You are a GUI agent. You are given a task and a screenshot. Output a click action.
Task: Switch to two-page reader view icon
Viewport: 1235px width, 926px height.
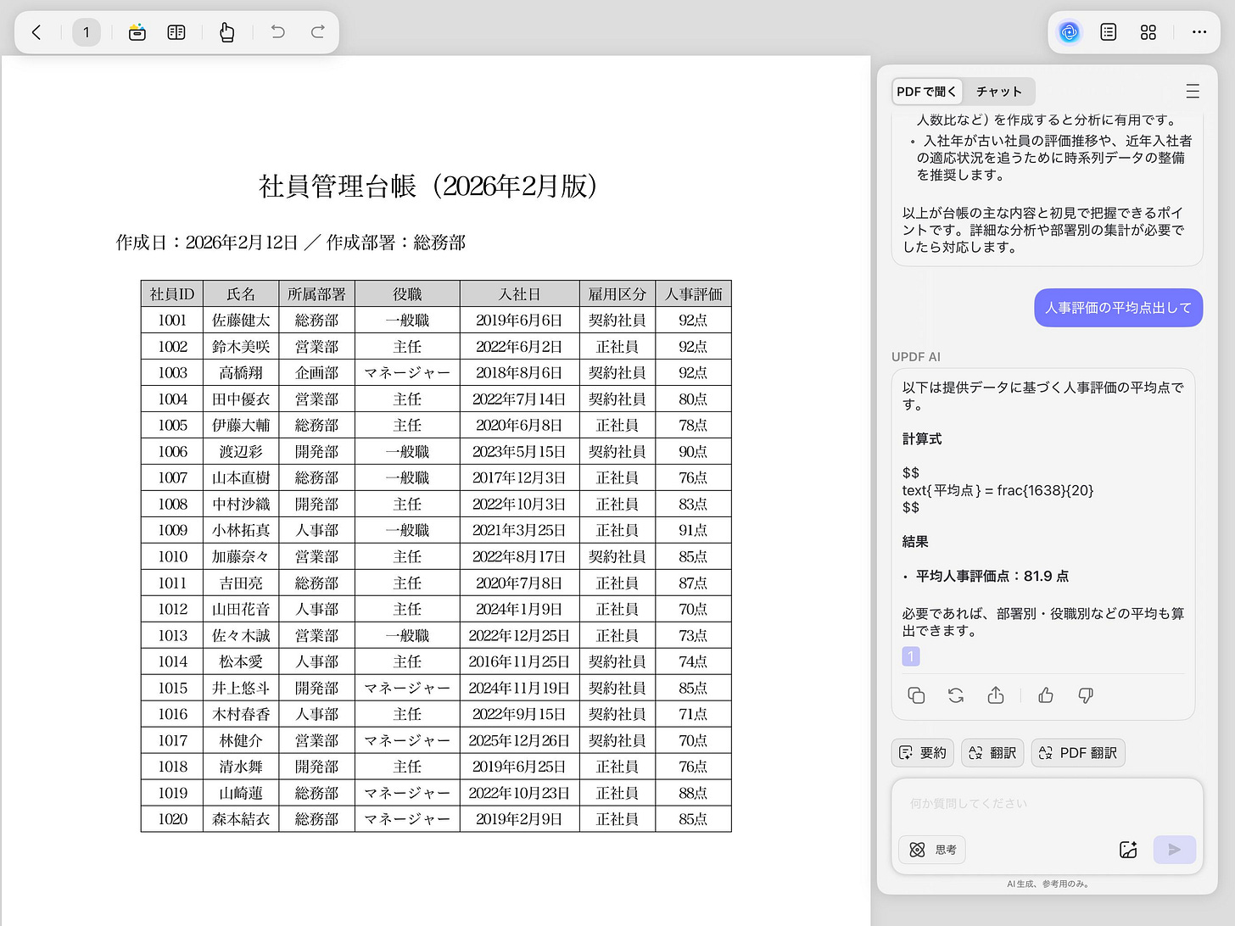[x=176, y=32]
